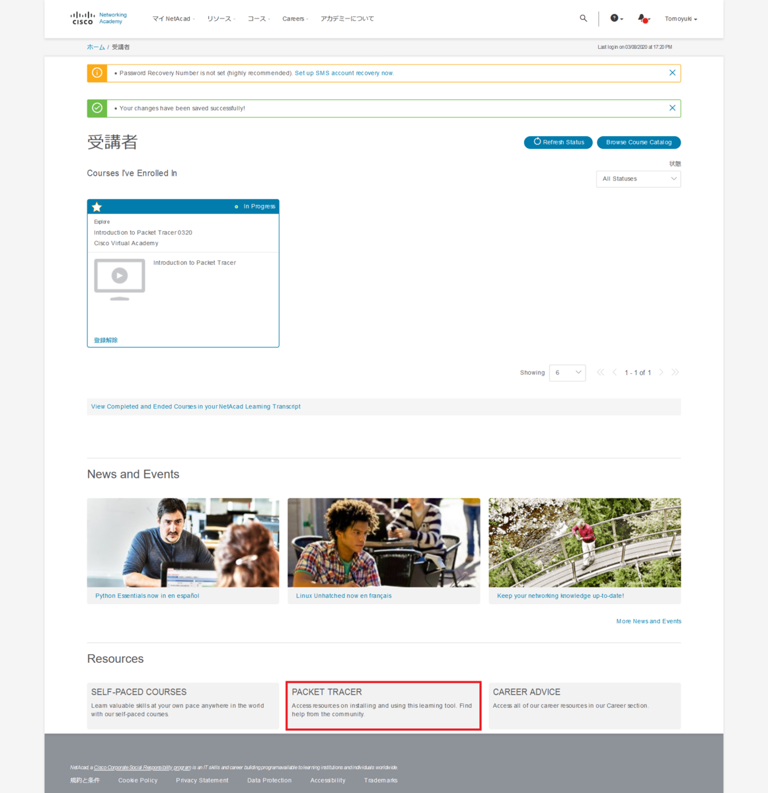The height and width of the screenshot is (793, 768).
Task: Open the マイ NetAcad menu
Action: (173, 19)
